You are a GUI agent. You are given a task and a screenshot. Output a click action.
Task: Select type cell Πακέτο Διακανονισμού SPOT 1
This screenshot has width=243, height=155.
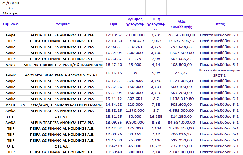[x=219, y=73]
